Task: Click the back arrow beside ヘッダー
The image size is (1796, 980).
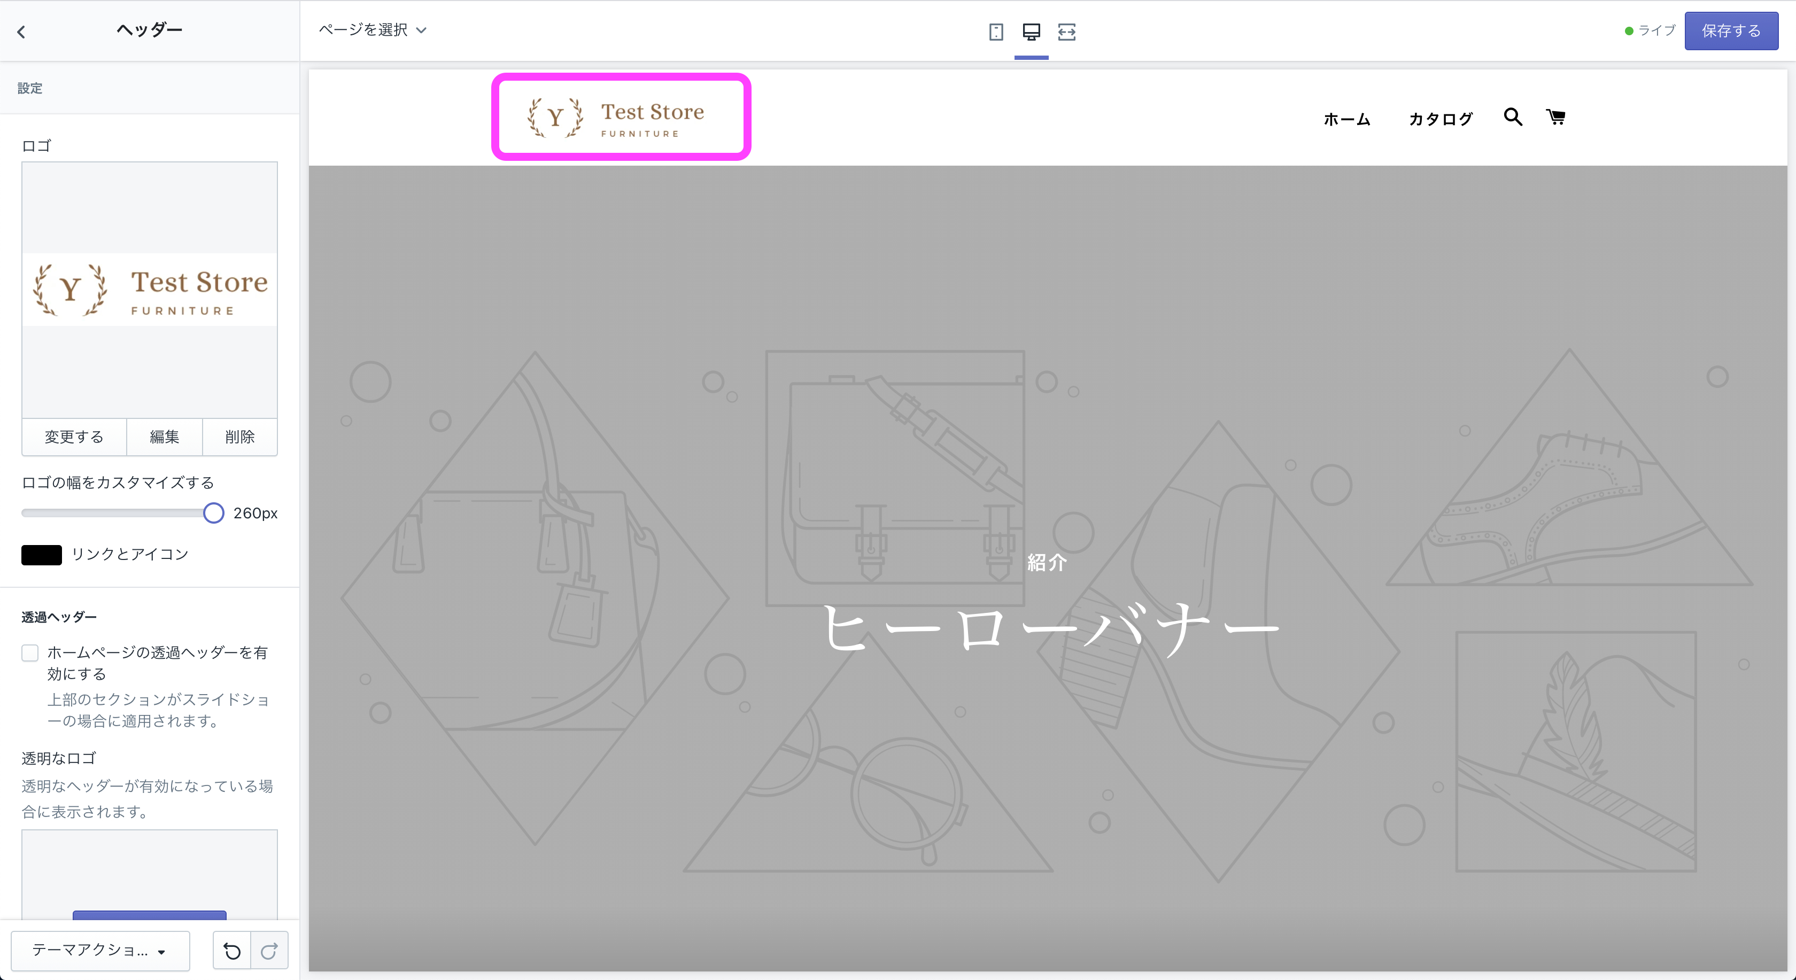Action: pyautogui.click(x=21, y=32)
